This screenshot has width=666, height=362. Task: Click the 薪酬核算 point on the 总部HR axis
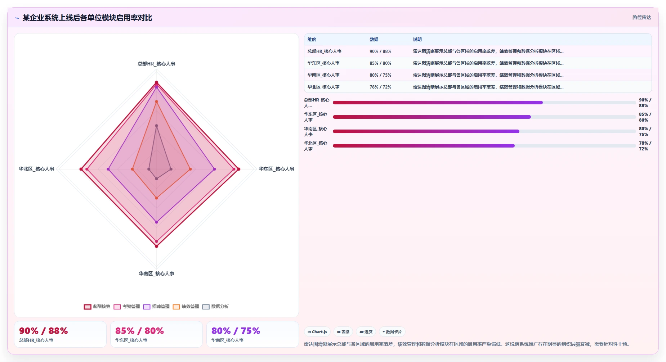(x=156, y=82)
